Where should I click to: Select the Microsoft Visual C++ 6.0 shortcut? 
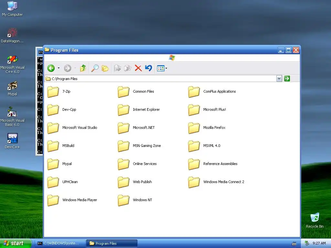tap(12, 64)
